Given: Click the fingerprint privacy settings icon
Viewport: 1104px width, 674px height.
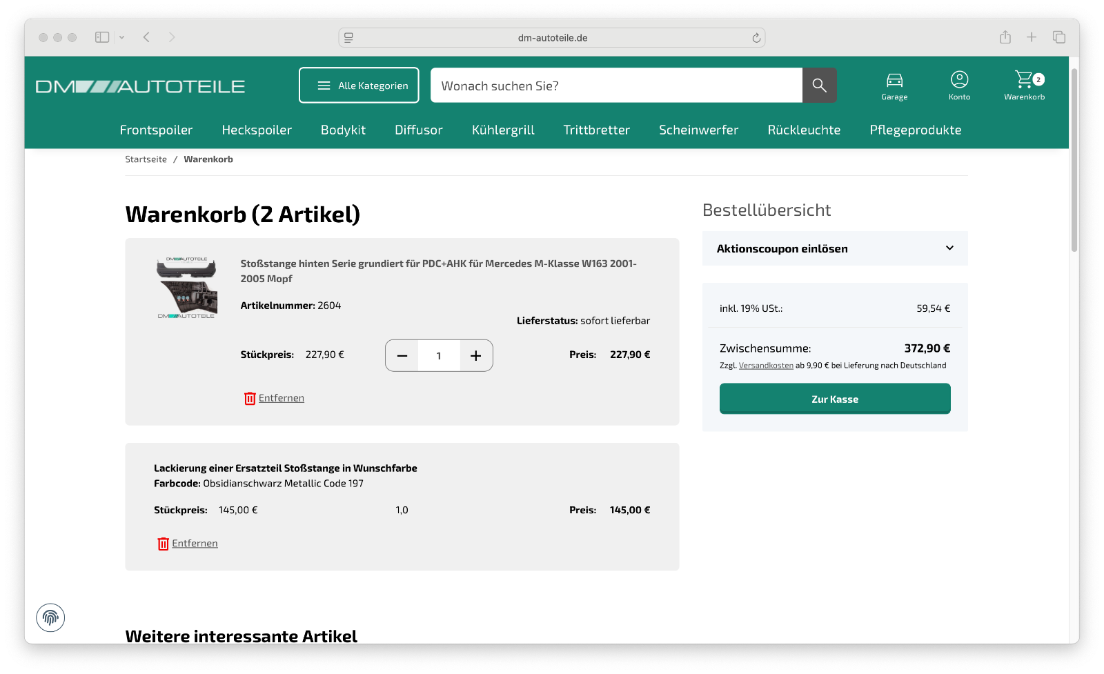Looking at the screenshot, I should click(x=50, y=617).
